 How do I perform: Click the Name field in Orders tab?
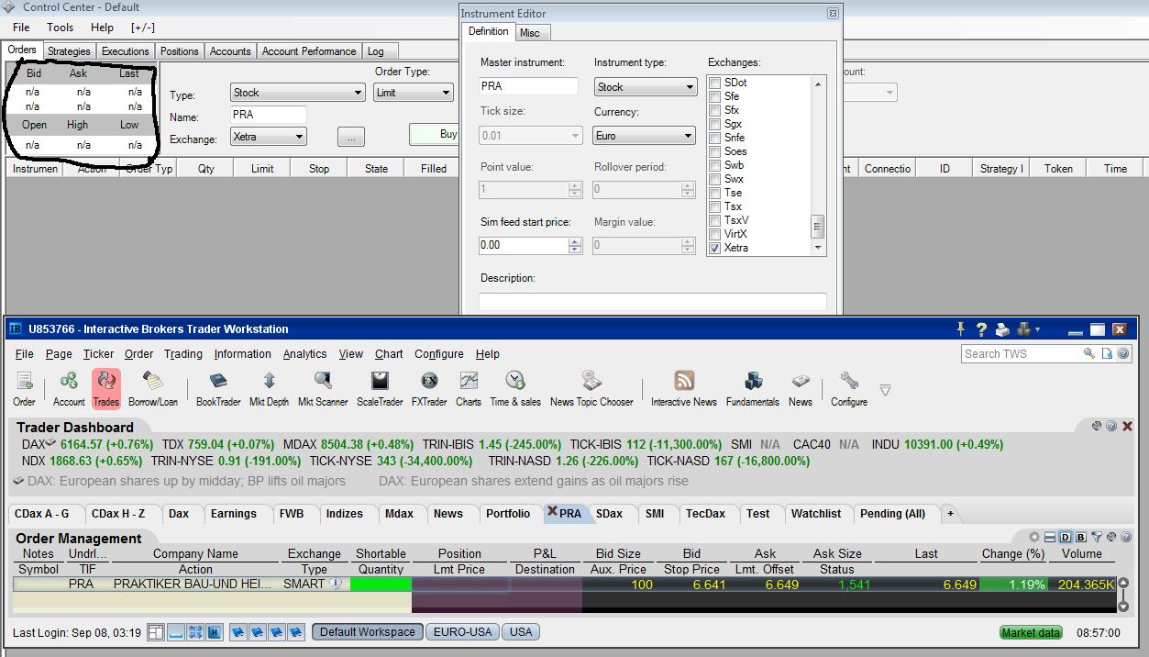[x=269, y=115]
